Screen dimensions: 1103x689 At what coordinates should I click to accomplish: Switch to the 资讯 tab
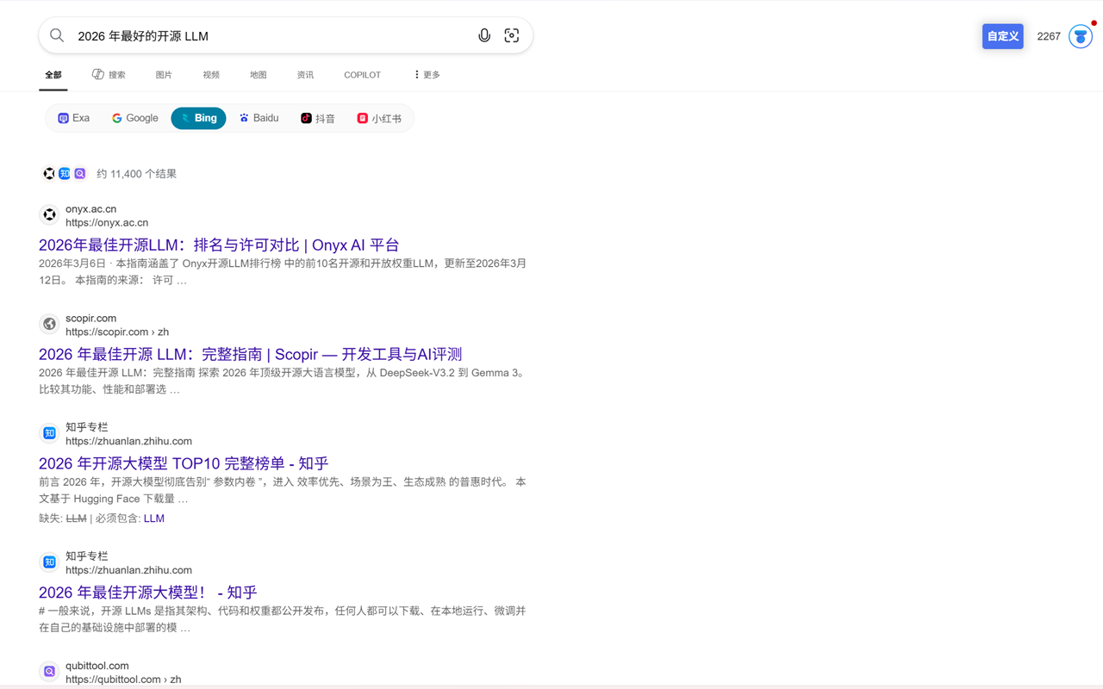coord(305,75)
